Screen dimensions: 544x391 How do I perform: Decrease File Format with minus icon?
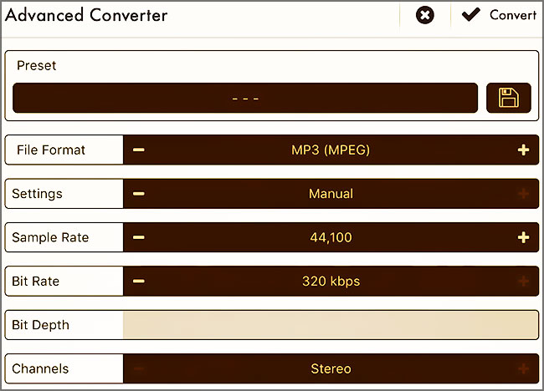point(139,150)
